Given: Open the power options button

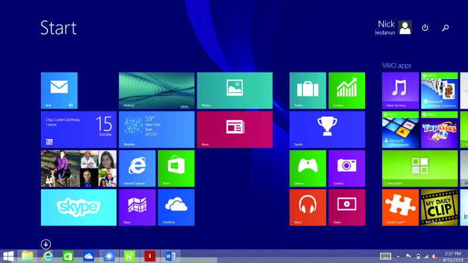Looking at the screenshot, I should 425,27.
